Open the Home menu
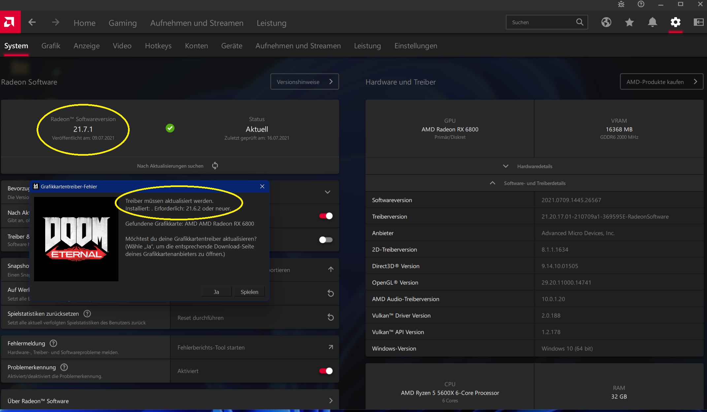The height and width of the screenshot is (412, 707). point(84,23)
